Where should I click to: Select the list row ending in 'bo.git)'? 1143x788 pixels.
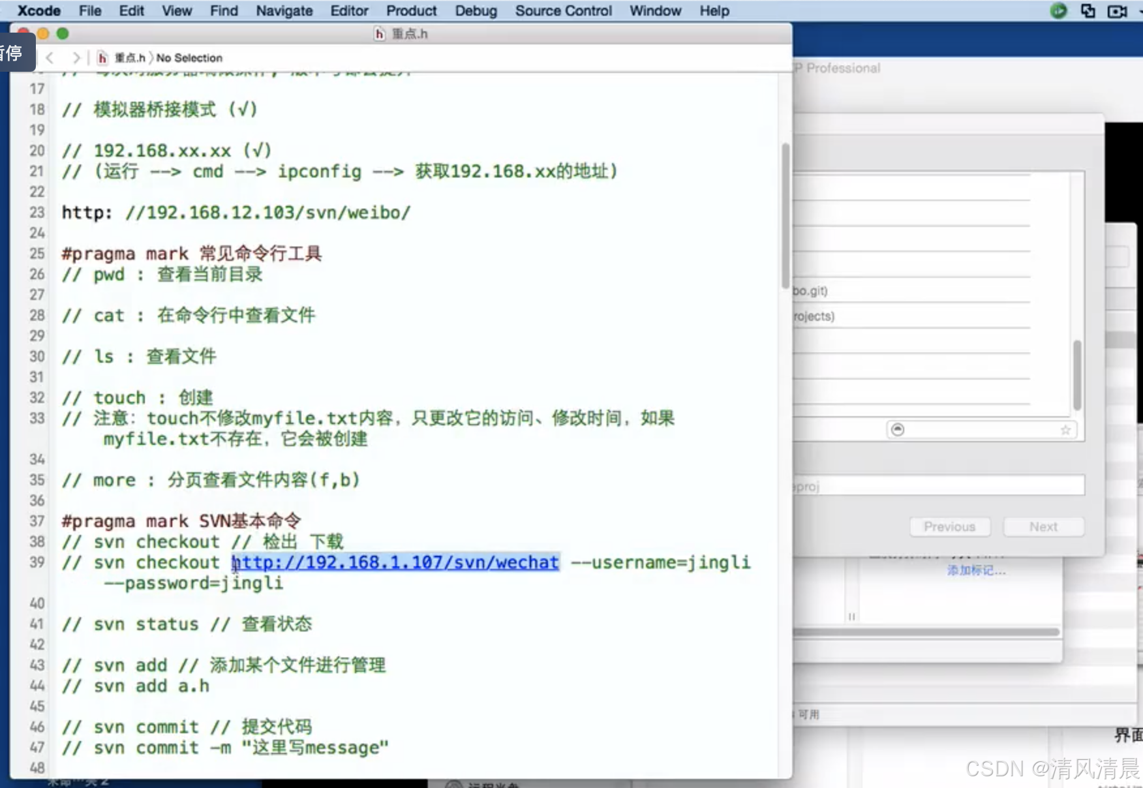(x=911, y=291)
